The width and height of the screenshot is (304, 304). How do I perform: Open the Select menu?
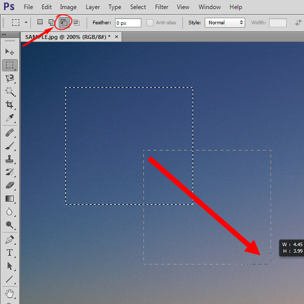tap(138, 7)
